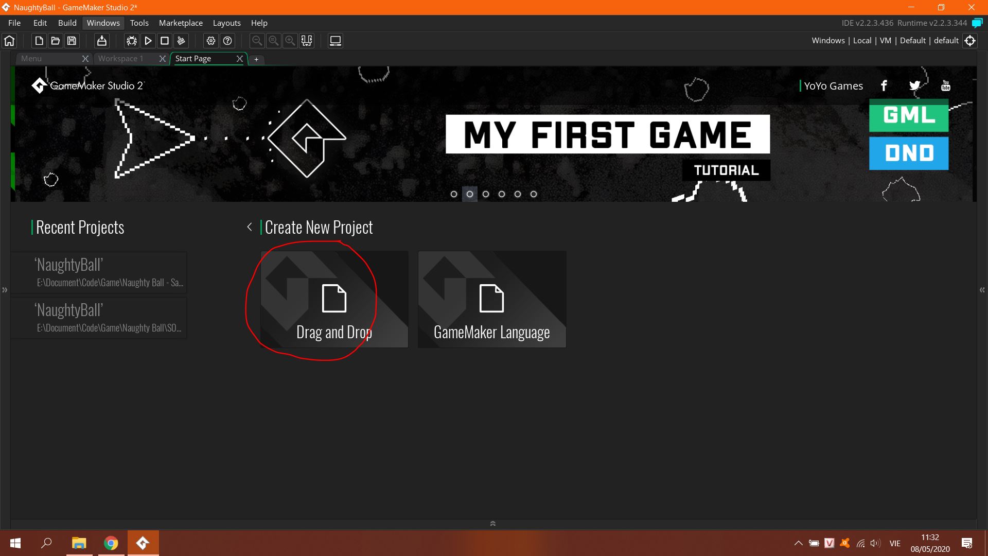Run the game with the play icon

pyautogui.click(x=148, y=41)
